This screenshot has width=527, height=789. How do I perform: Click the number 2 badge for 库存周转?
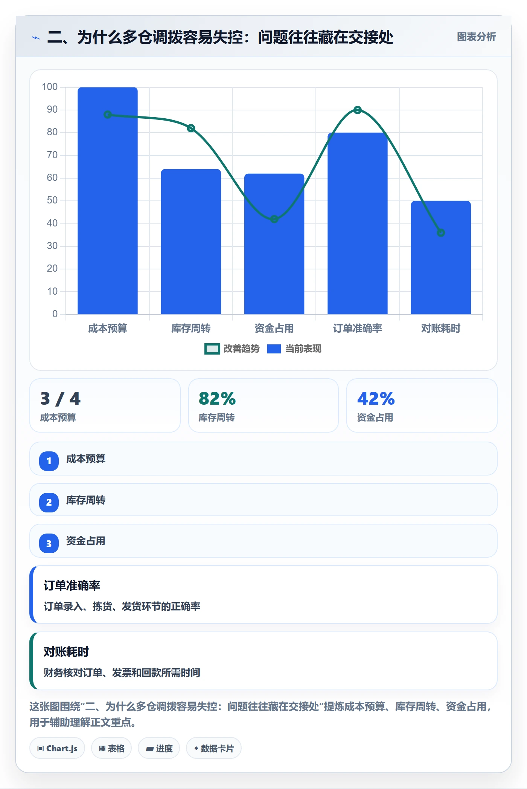(x=49, y=502)
